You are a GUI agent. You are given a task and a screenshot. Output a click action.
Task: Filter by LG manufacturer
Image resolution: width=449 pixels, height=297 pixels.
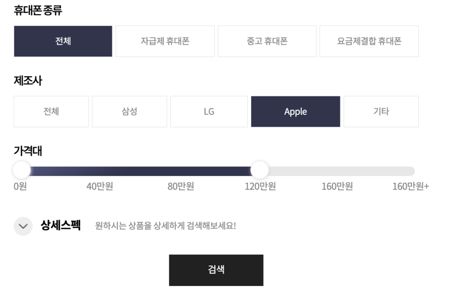[209, 112]
